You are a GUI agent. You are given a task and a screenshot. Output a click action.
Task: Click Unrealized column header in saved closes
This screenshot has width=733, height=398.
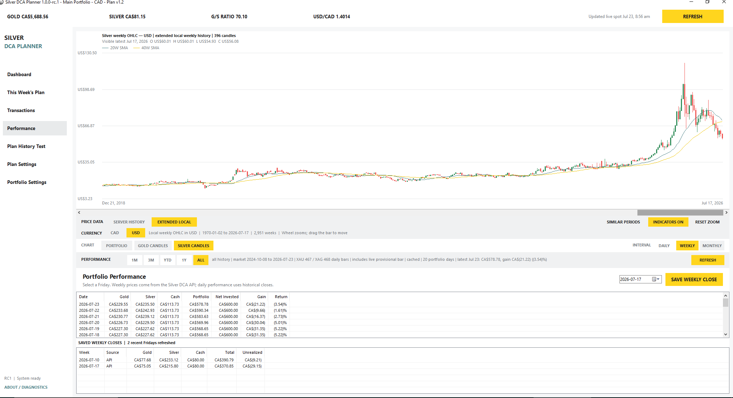point(250,352)
